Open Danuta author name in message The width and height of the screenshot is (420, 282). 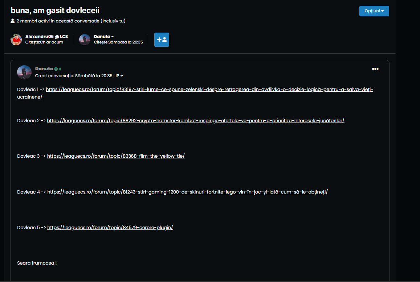point(44,69)
